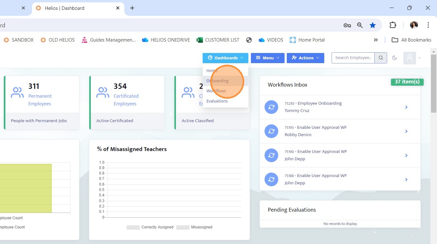Open the user account avatar menu
Viewport: 437px width, 244px height.
(412, 58)
